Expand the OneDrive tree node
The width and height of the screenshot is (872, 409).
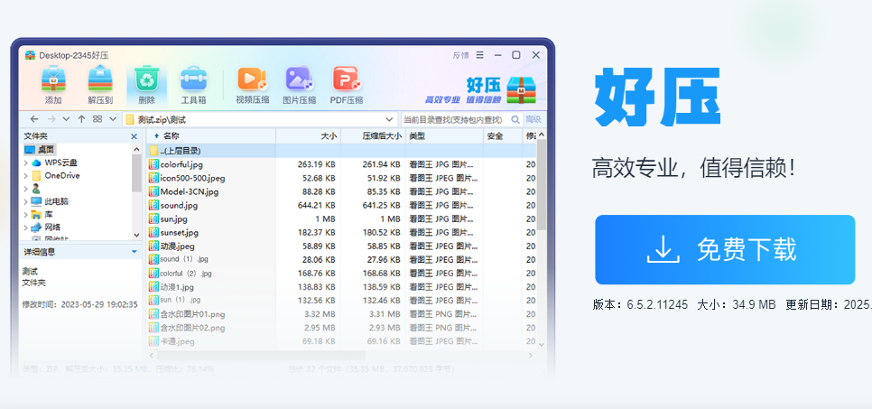tap(26, 176)
